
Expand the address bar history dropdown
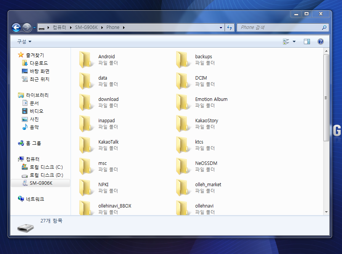[x=221, y=27]
